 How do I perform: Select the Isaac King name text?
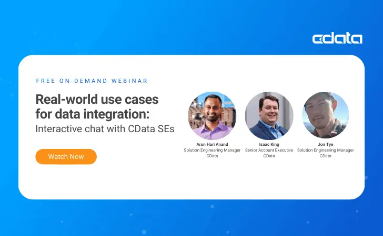point(269,144)
